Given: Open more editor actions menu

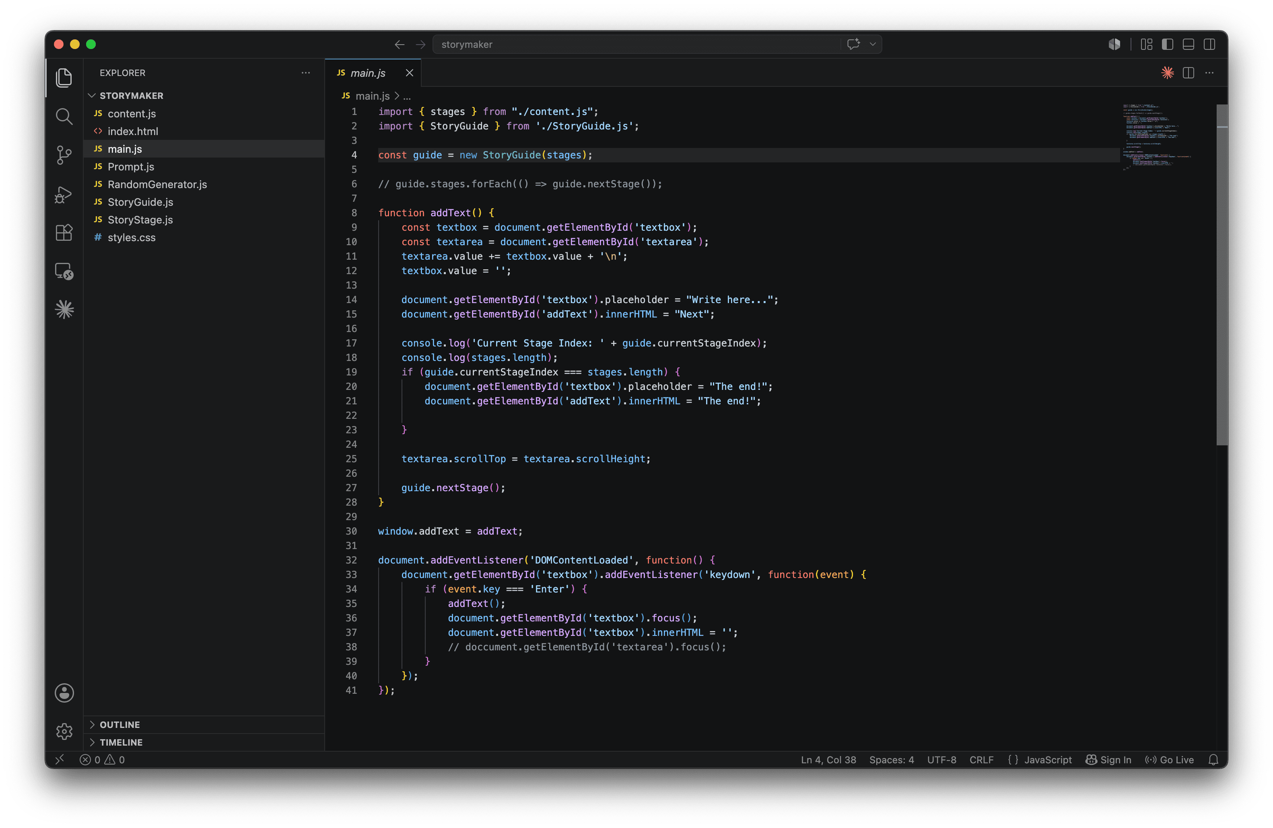Looking at the screenshot, I should (1209, 73).
